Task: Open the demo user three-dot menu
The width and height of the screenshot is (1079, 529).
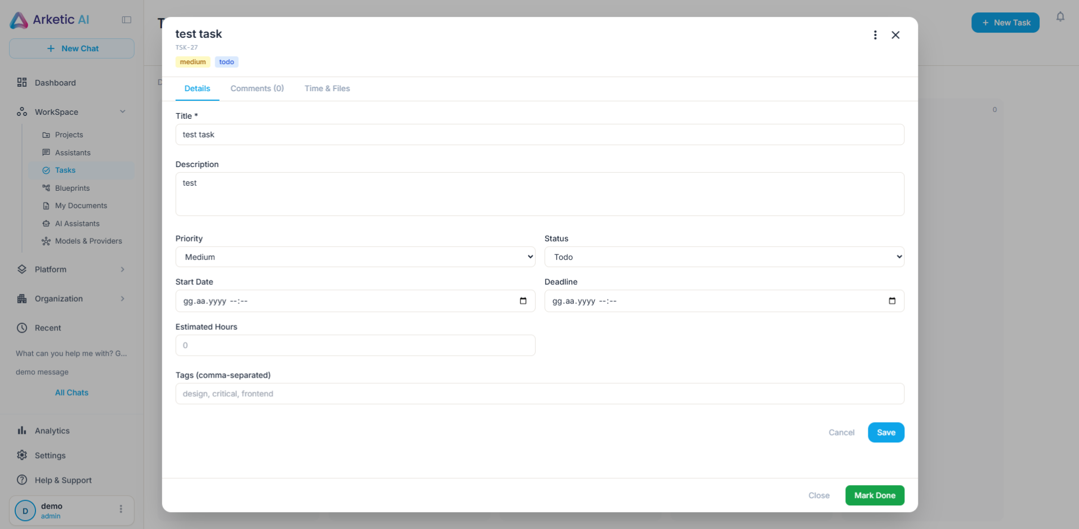Action: [x=121, y=509]
